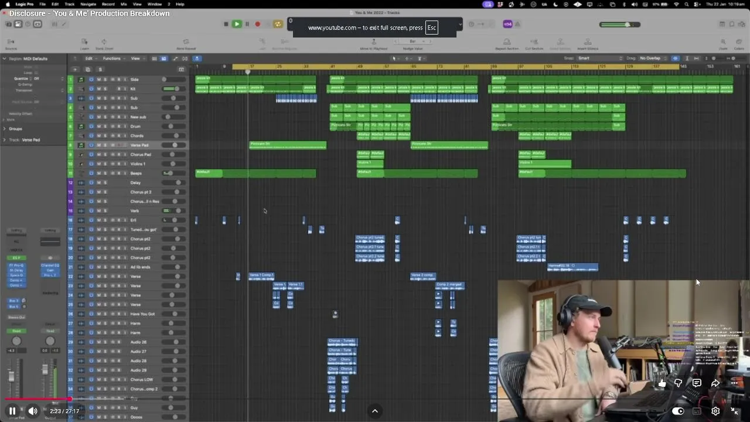This screenshot has width=750, height=422.
Task: Pause the YouTube video
Action: tap(12, 411)
